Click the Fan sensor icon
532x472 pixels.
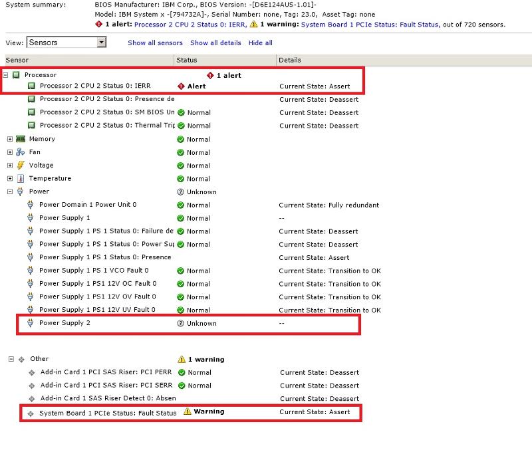(x=20, y=152)
